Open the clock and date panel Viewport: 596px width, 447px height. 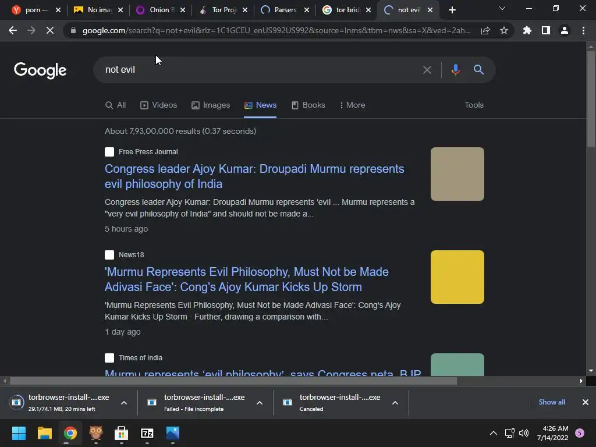(x=552, y=433)
